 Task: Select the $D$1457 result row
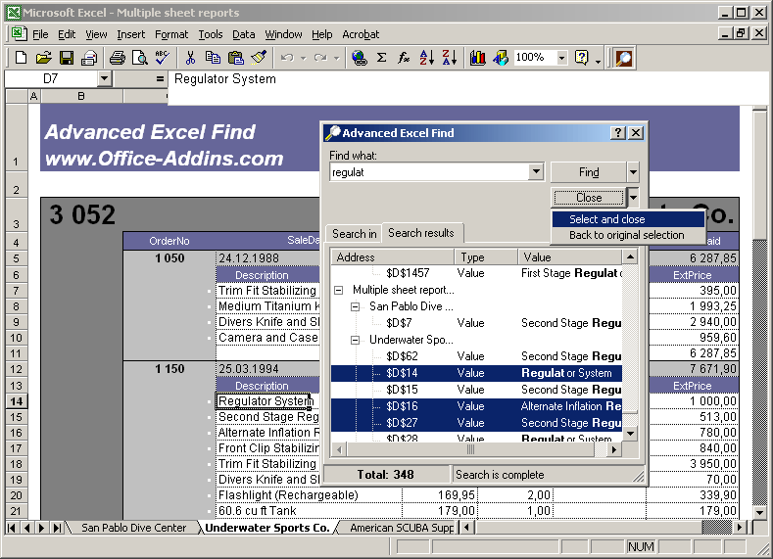(476, 273)
